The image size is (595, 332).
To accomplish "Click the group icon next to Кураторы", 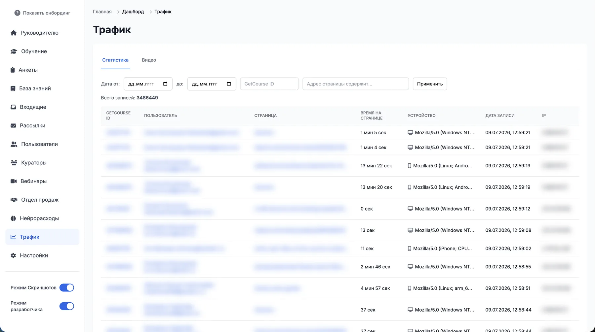I will (x=14, y=163).
